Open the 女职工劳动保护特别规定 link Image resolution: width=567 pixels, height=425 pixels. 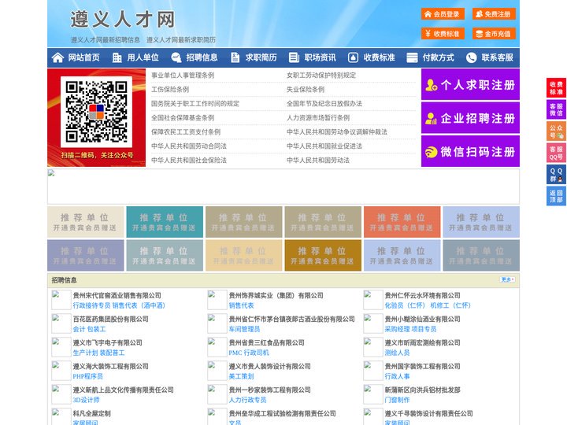(321, 76)
